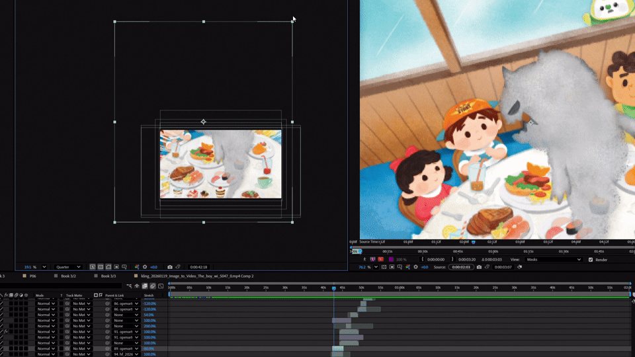This screenshot has width=635, height=357.
Task: Click Region of Interest in composition viewer
Action: (x=116, y=266)
